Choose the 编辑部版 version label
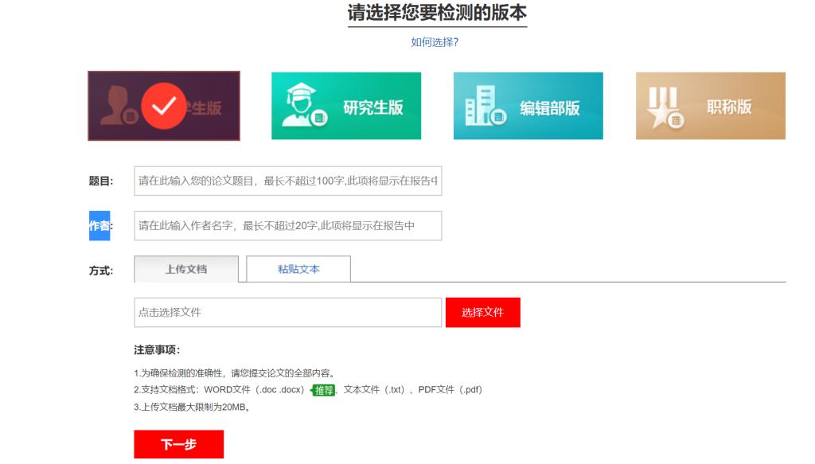 (549, 108)
